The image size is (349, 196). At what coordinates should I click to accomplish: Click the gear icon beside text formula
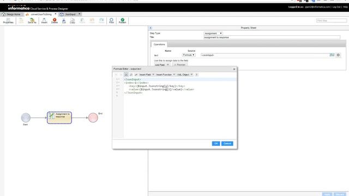tap(338, 55)
